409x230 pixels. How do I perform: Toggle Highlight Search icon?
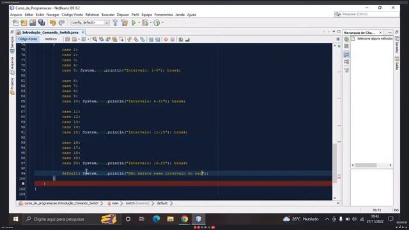pos(114,40)
